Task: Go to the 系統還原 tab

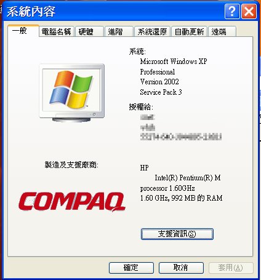Action: pyautogui.click(x=152, y=32)
